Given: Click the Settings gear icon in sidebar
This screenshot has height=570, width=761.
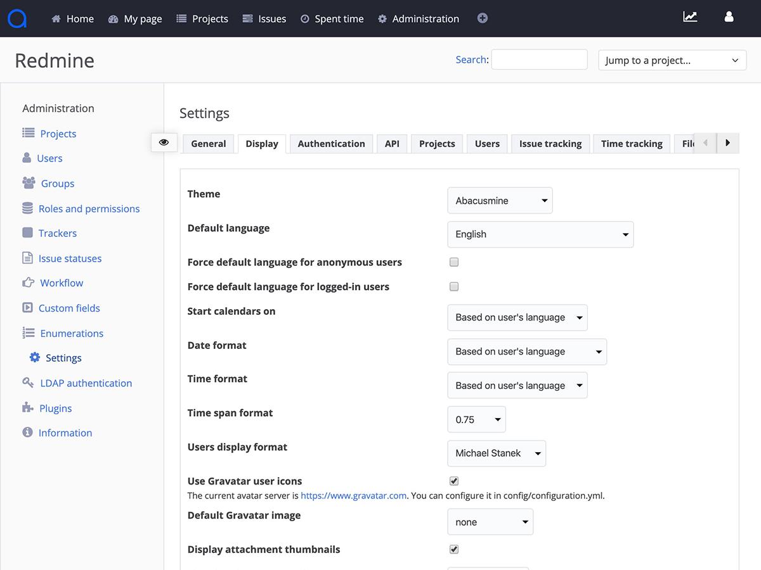Looking at the screenshot, I should coord(35,358).
